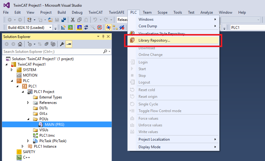
Task: Toggle Preview Selected Items button
Action: tap(69, 44)
